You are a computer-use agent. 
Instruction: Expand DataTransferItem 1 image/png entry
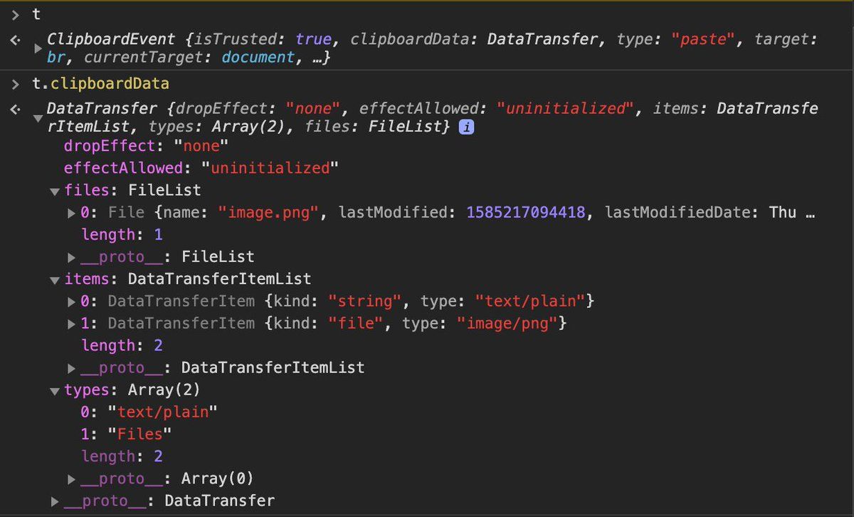[72, 324]
